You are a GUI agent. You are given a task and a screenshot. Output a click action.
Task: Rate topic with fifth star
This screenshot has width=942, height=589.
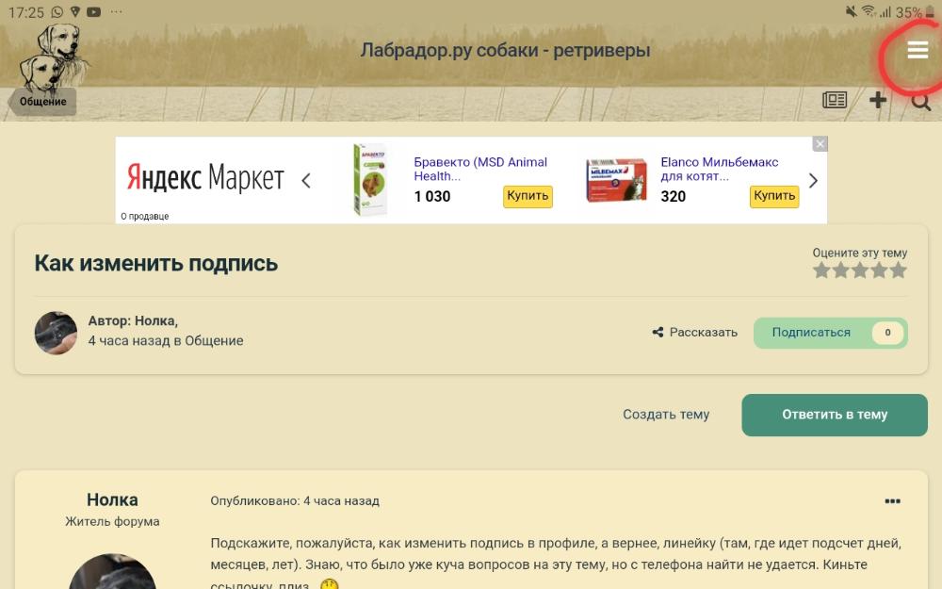pos(899,271)
